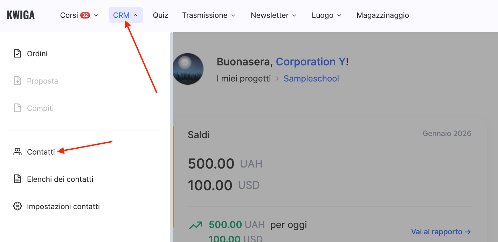Click the Proposta document-plus icon
This screenshot has height=242, width=498.
[17, 81]
